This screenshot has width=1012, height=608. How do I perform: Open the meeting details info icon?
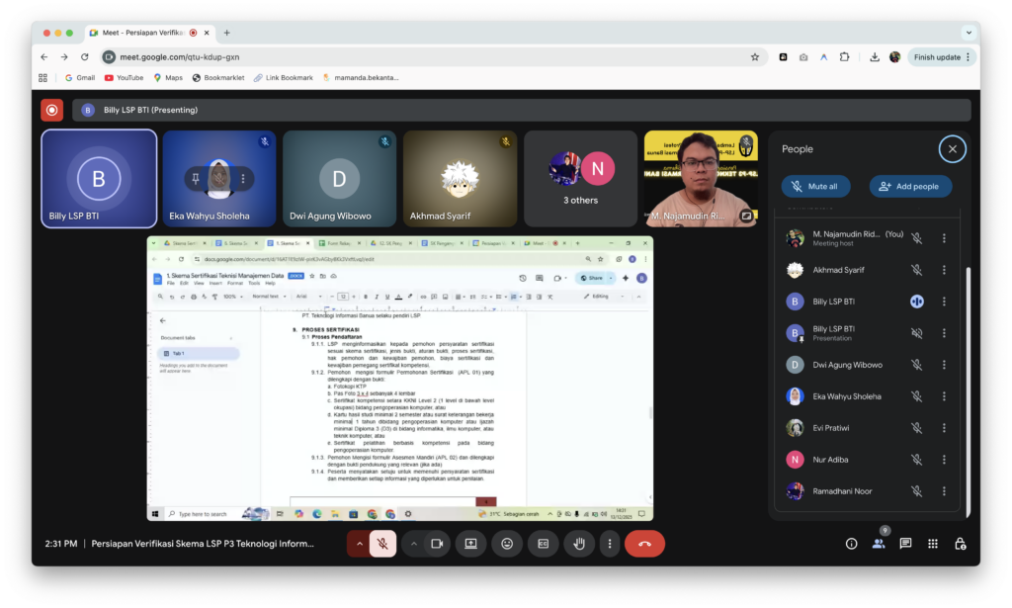[x=851, y=544]
